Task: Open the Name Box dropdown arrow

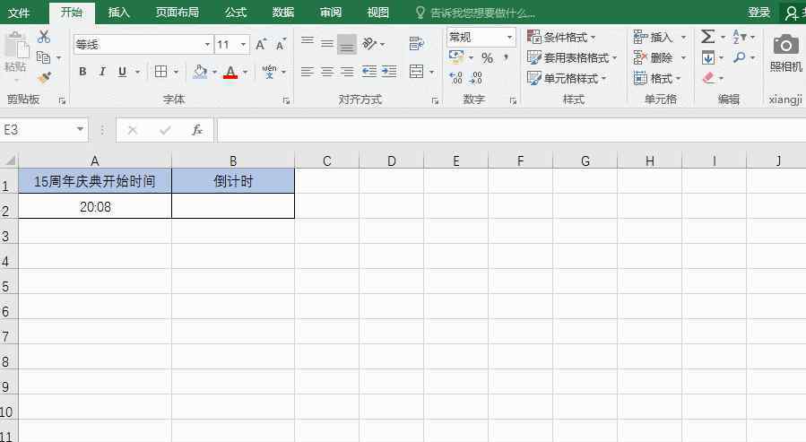Action: [x=80, y=129]
